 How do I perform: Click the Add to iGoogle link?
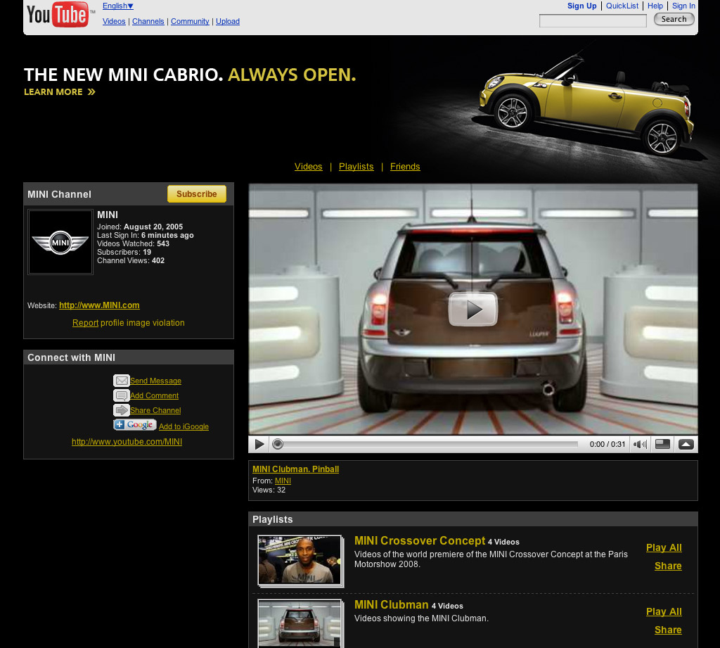click(184, 426)
